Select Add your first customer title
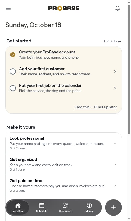 tap(42, 69)
